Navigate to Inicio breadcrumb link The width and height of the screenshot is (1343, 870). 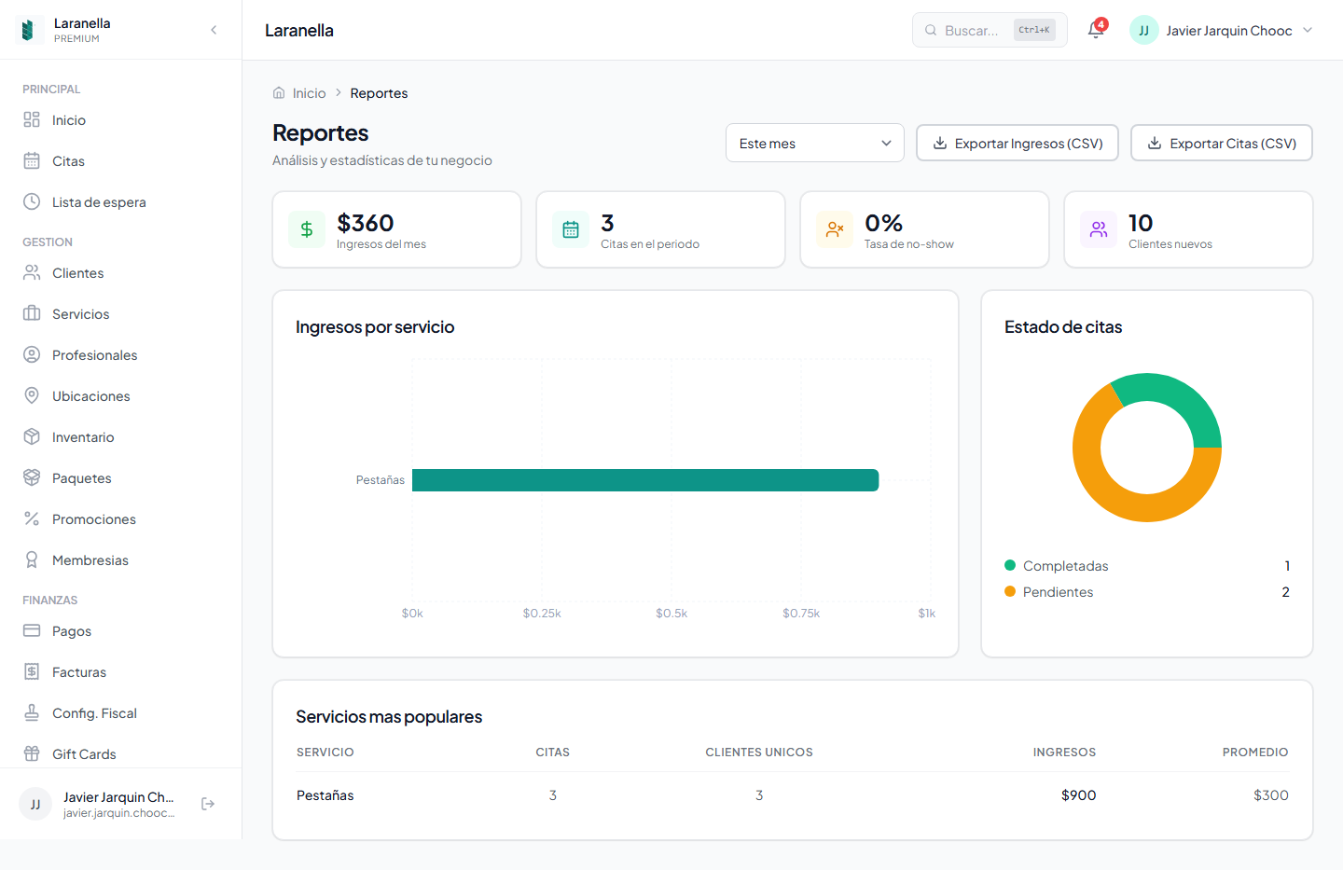pos(309,93)
